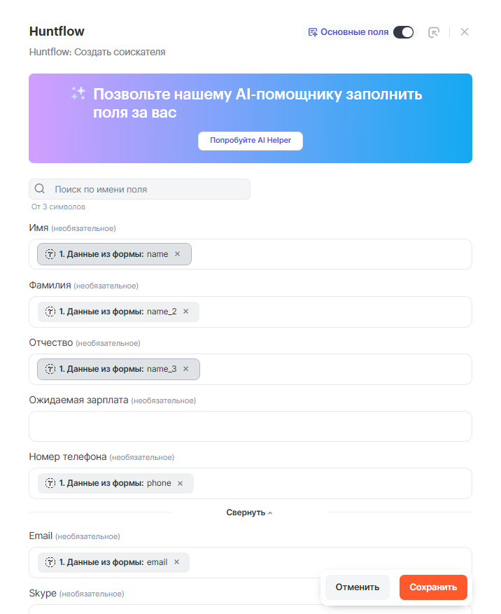Remove the email tag from Email

(x=177, y=562)
